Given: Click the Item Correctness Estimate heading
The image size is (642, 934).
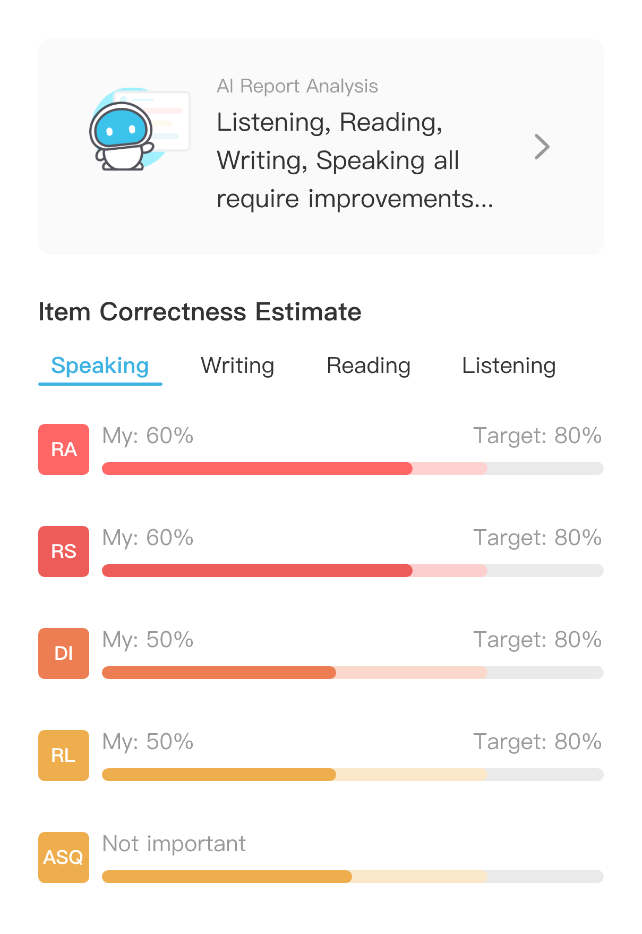Looking at the screenshot, I should pos(200,312).
